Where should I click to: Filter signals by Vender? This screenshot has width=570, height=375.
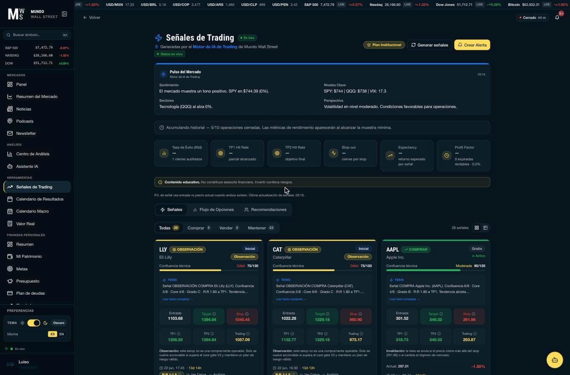229,228
